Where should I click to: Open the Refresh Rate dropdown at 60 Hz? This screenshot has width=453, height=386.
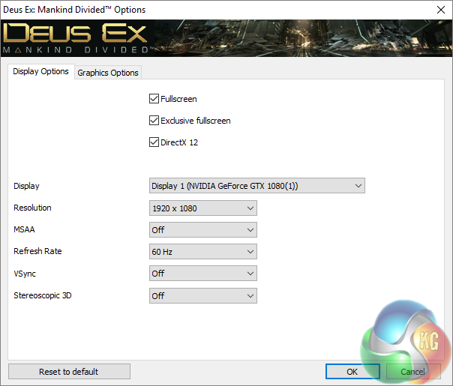(x=202, y=252)
